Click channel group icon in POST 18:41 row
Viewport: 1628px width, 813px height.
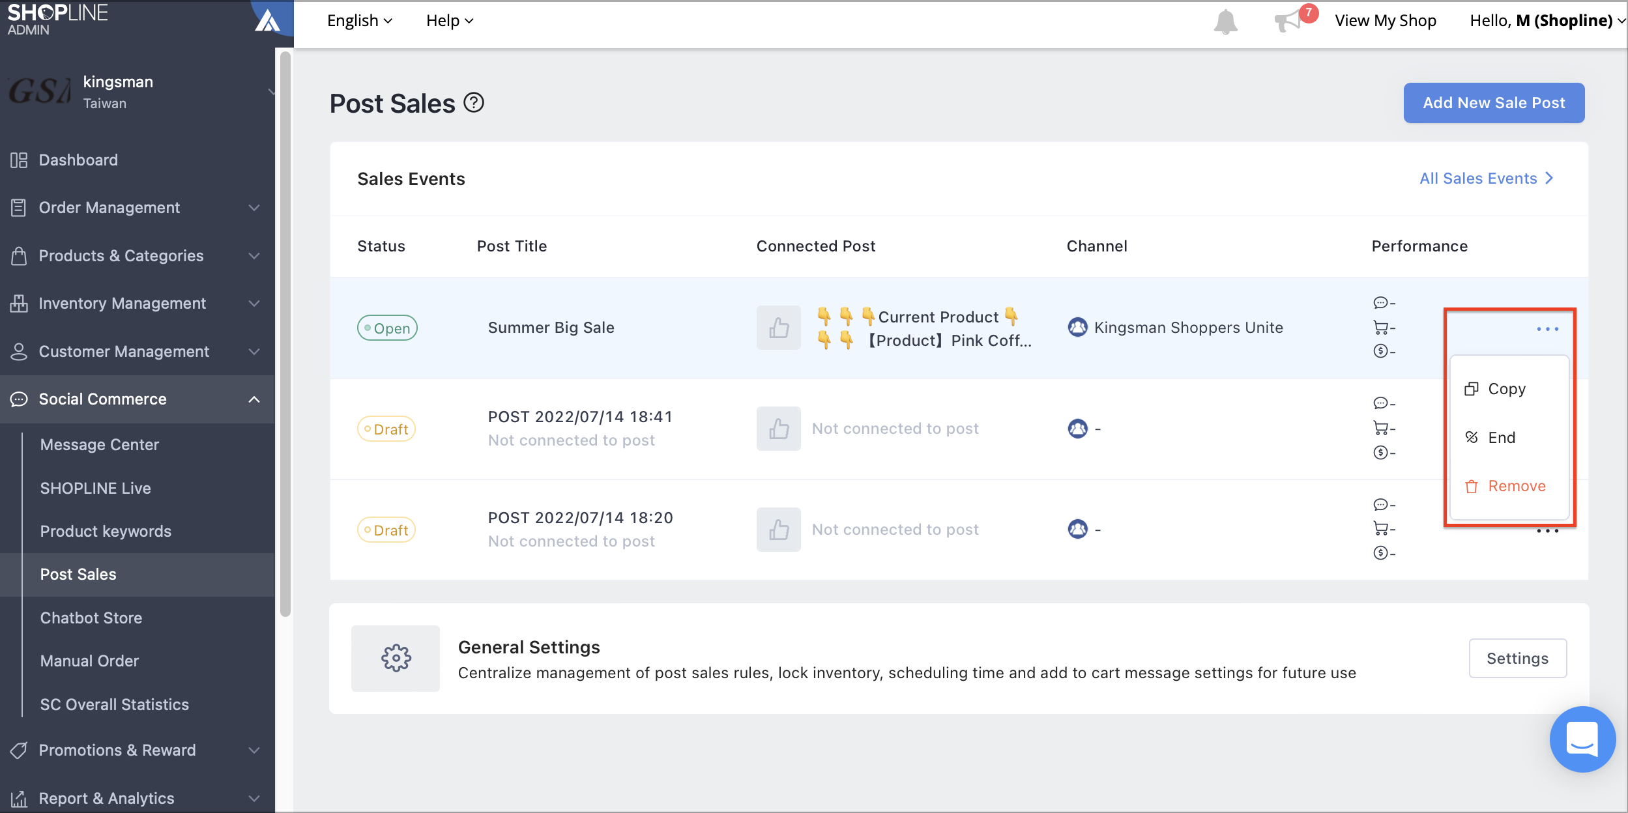click(1077, 429)
